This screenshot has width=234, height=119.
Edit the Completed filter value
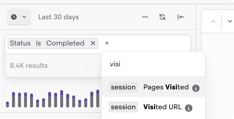(x=65, y=43)
